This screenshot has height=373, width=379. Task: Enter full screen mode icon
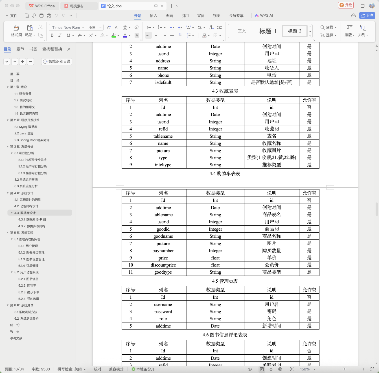[x=372, y=369]
